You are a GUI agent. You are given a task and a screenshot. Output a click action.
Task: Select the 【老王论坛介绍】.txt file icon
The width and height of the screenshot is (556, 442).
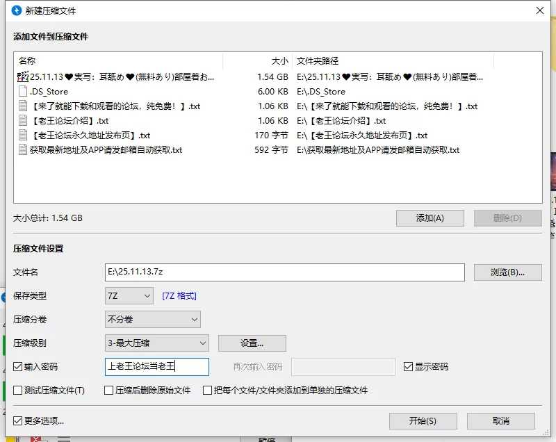[23, 120]
